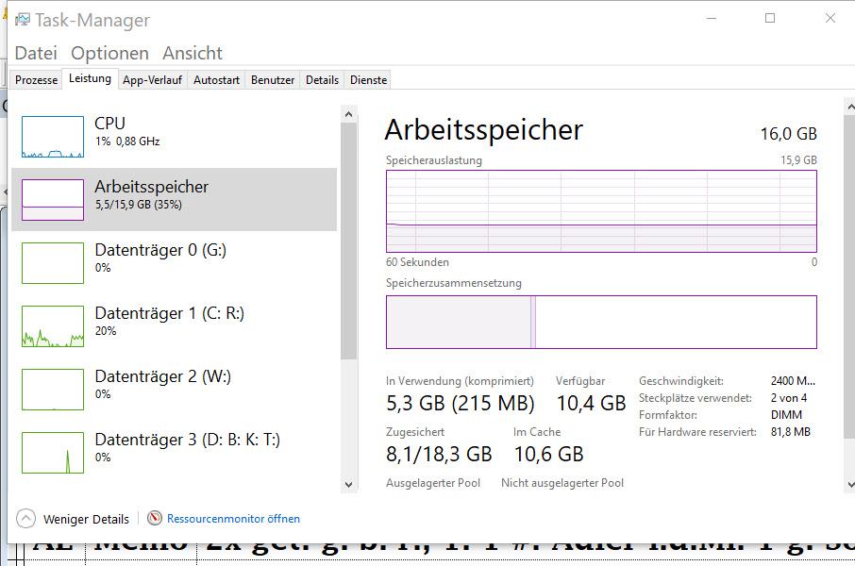
Task: Click the Task-Manager title bar icon
Action: [x=22, y=20]
